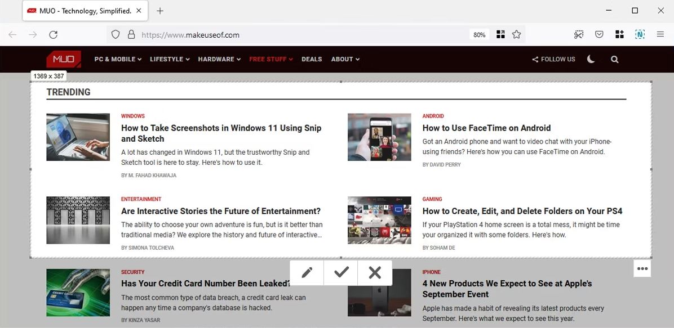This screenshot has width=674, height=328.
Task: Click the red ANDROID category label
Action: [x=433, y=116]
